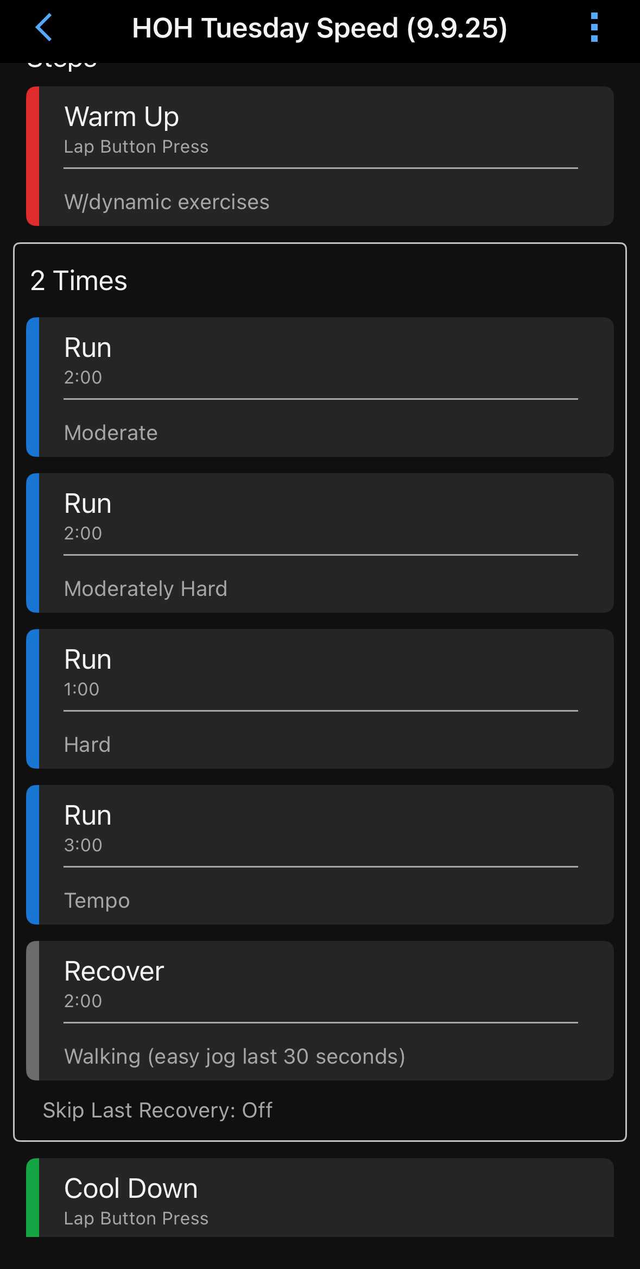The width and height of the screenshot is (640, 1269).
Task: Click the gray Recover color bar
Action: [x=33, y=1010]
